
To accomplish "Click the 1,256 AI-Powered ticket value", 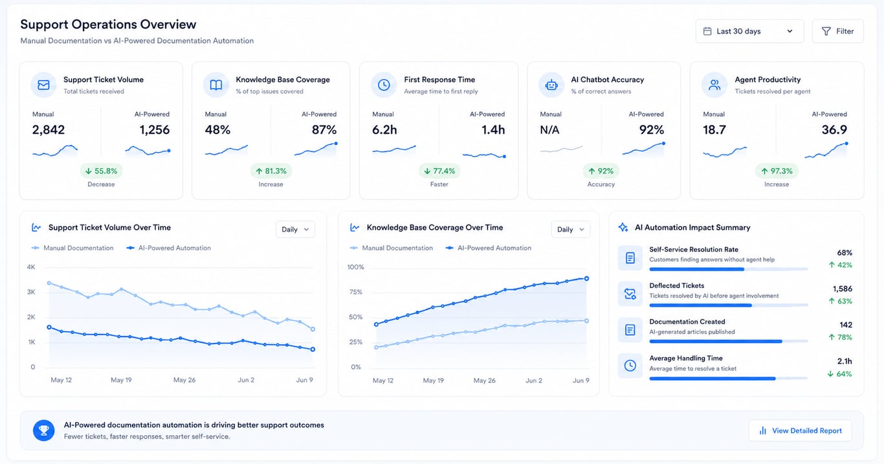I will [x=155, y=130].
